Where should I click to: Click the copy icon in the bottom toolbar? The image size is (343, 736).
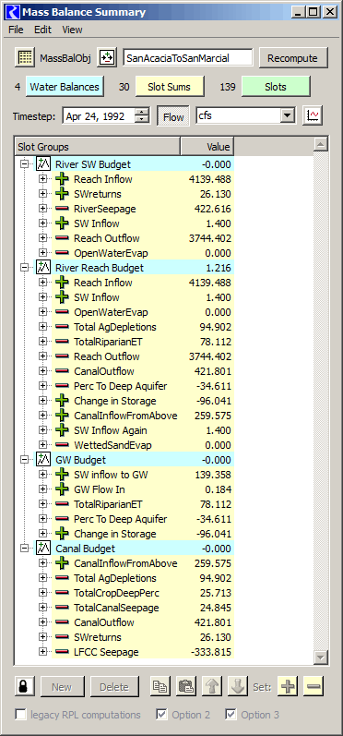[160, 686]
